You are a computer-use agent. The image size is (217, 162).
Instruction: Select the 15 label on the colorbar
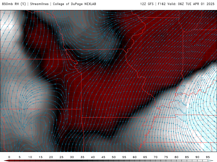coord(40,157)
